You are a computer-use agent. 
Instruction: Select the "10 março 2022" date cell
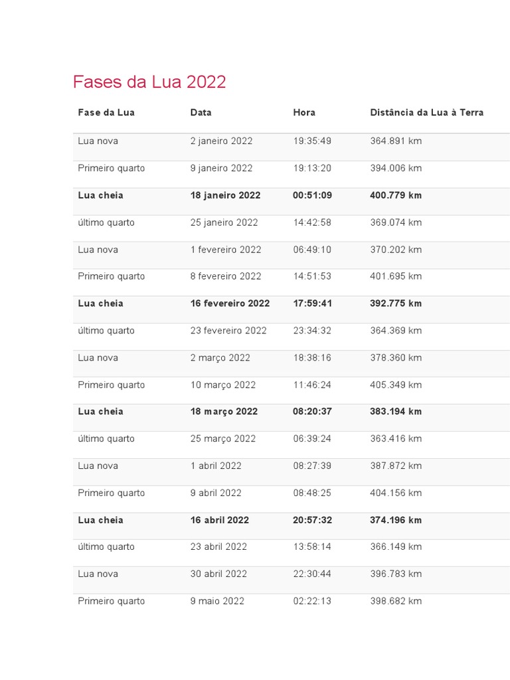(x=222, y=385)
